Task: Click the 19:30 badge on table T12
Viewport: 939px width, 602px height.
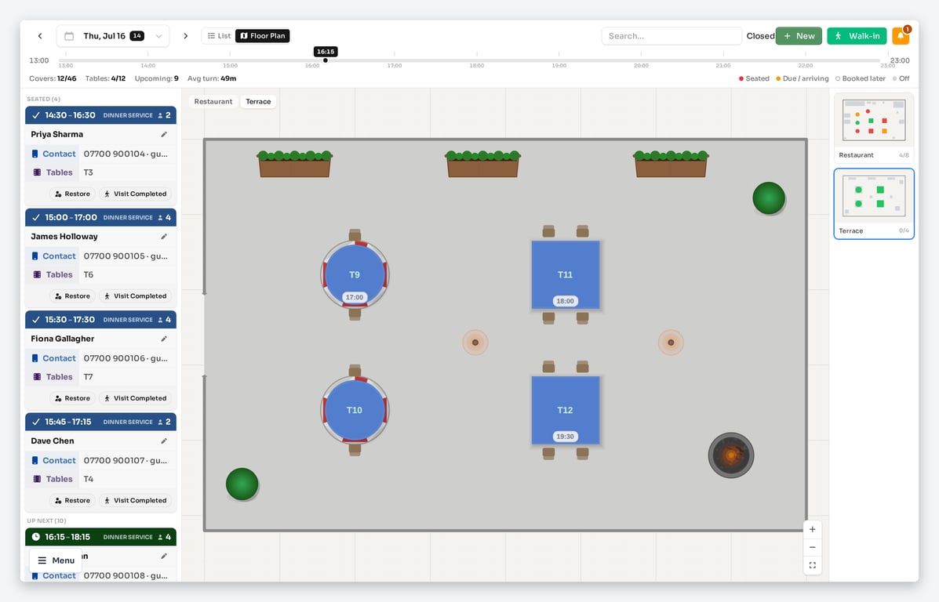Action: tap(566, 437)
